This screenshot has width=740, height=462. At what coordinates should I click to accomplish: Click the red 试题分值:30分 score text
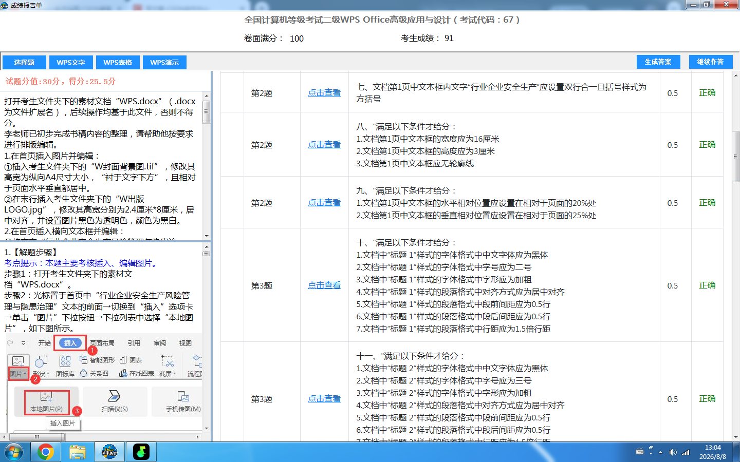pos(61,82)
